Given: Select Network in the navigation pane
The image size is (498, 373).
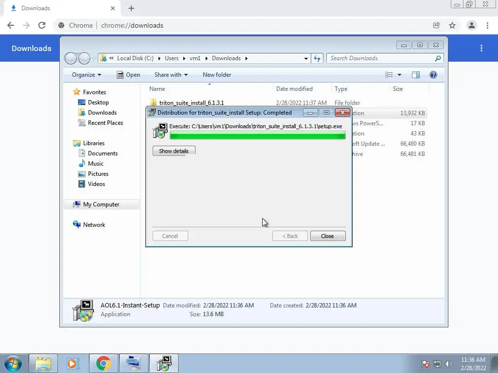Looking at the screenshot, I should click(94, 224).
